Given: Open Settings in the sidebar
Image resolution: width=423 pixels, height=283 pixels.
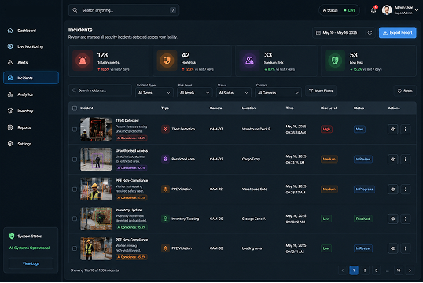Looking at the screenshot, I should (31, 144).
